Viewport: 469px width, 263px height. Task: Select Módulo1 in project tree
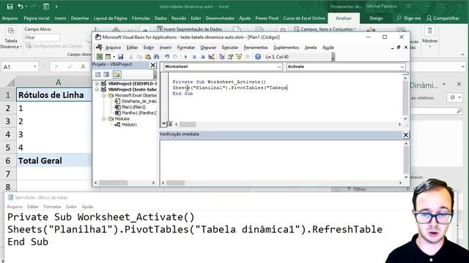pos(126,125)
